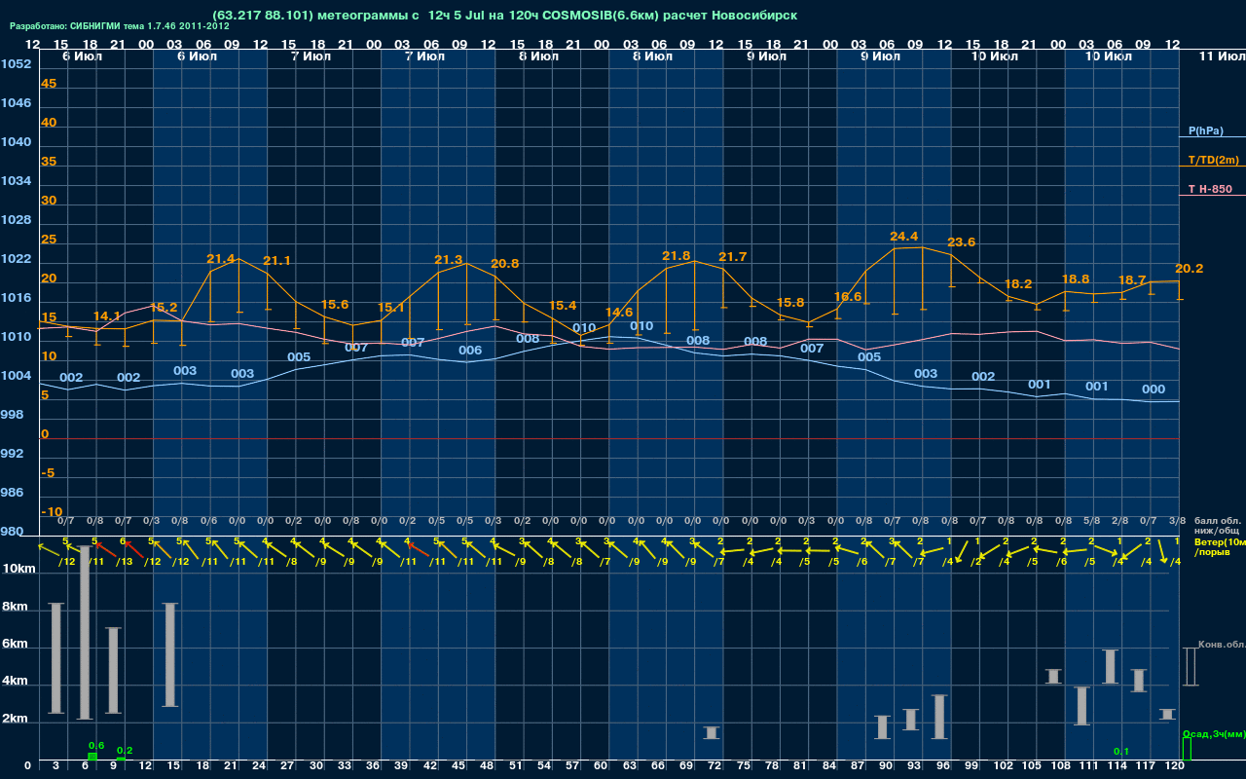Click the gray cloud bar above hour 15

(170, 655)
